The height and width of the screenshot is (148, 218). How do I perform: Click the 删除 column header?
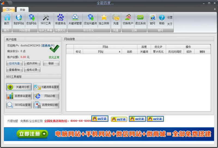point(202,52)
